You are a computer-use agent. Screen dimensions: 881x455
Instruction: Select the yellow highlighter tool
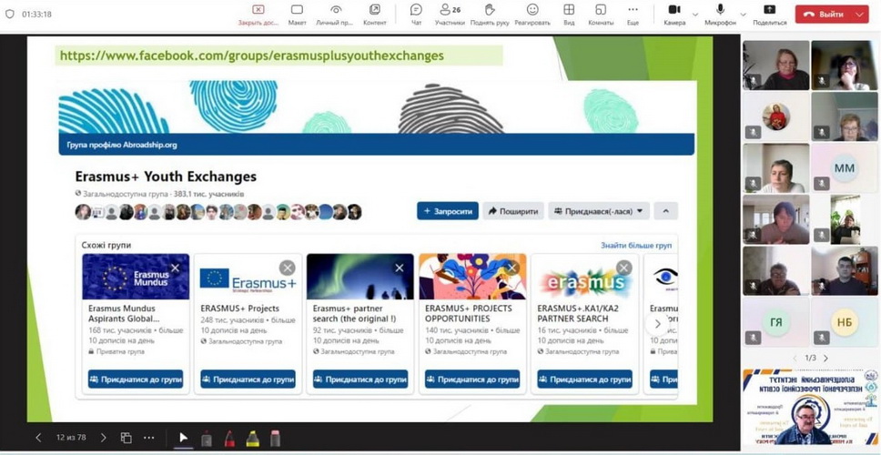253,438
